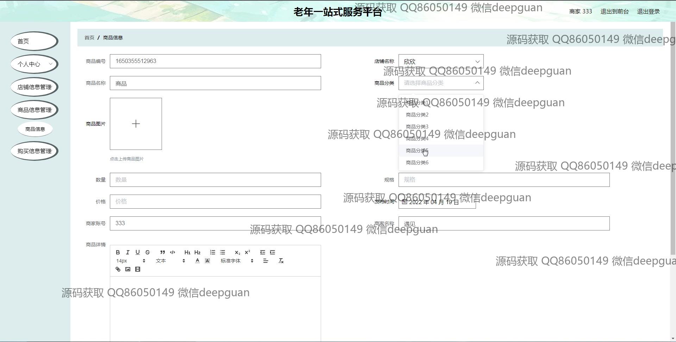Create a bulleted list
Screen dimensions: 676x342
[x=223, y=252]
